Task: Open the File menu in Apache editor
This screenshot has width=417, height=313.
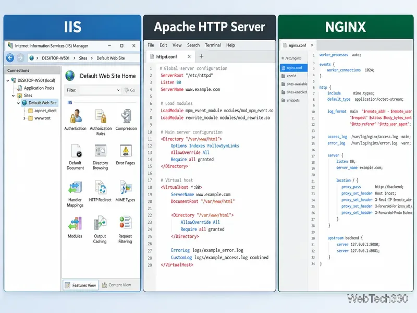Action: tap(151, 45)
